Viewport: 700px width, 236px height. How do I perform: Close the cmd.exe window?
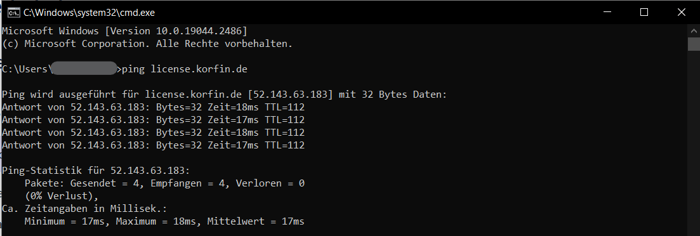[681, 13]
